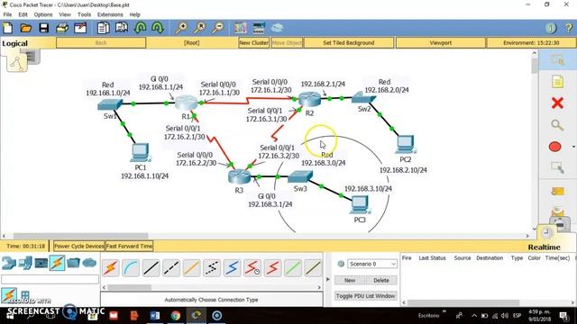Choose the Connections device category
The image size is (577, 324).
tap(57, 263)
